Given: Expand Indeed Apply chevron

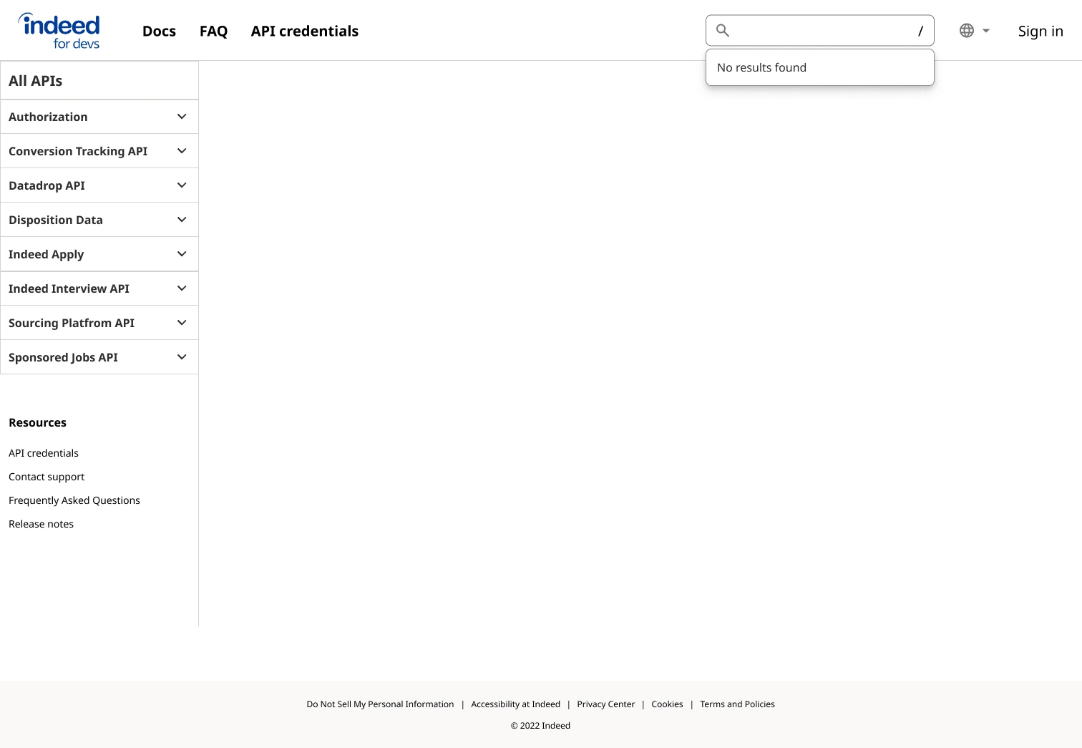Looking at the screenshot, I should [182, 254].
